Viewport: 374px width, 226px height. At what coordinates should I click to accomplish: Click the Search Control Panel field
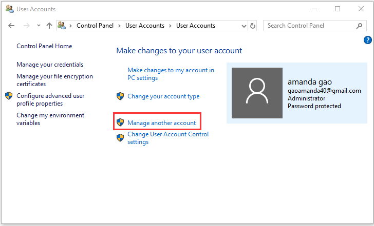[308, 26]
